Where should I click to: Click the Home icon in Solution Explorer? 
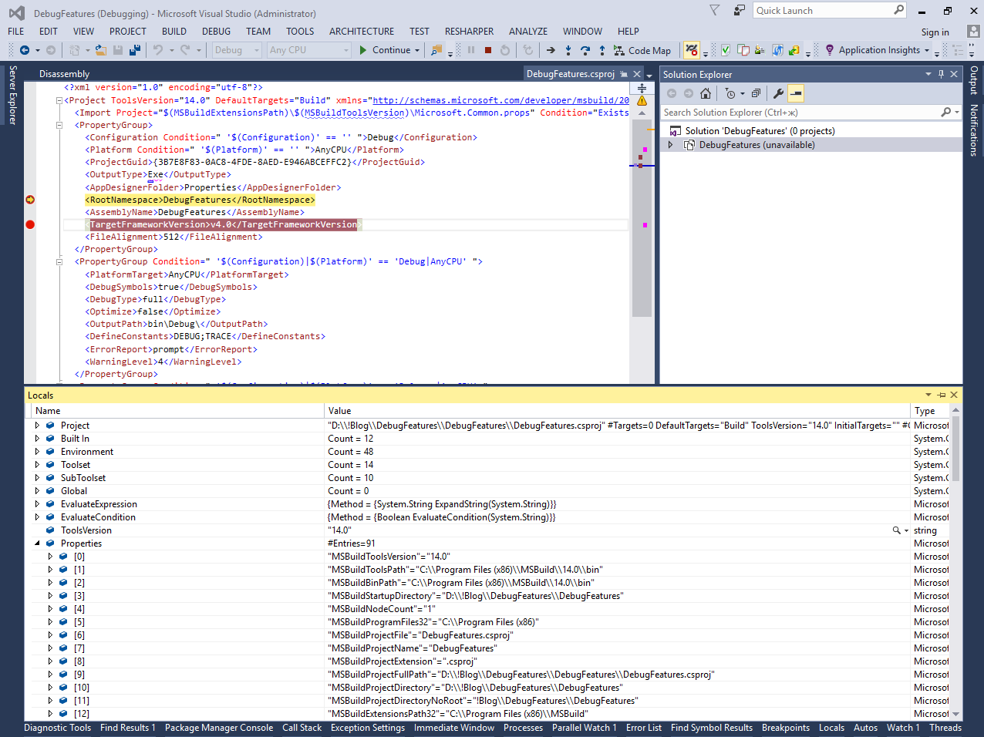tap(706, 93)
